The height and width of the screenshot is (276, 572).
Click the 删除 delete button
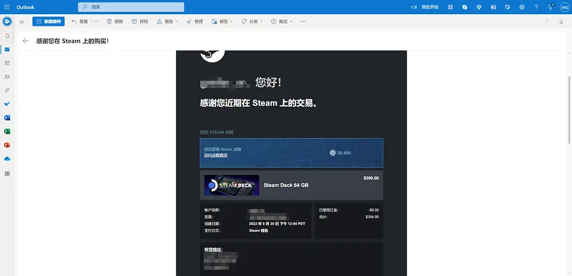tap(115, 22)
